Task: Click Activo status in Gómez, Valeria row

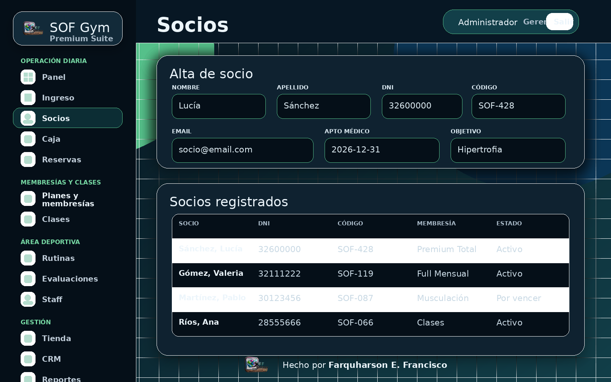Action: tap(509, 274)
